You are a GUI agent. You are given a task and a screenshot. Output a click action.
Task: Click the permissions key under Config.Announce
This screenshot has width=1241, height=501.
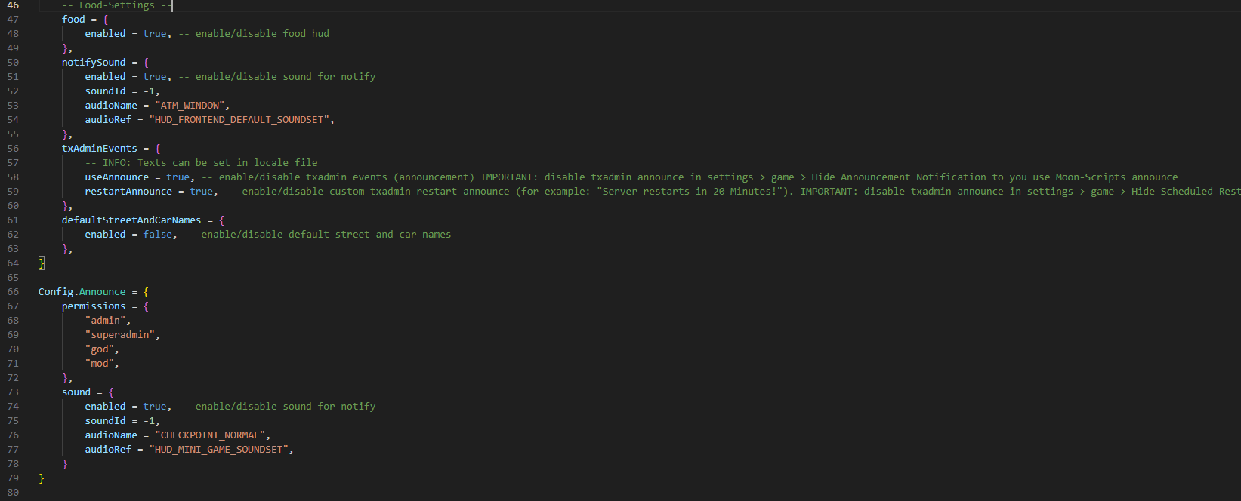[x=94, y=306]
